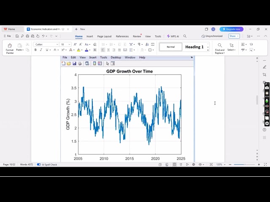Click the WPS AI button
270x202 pixels.
[x=173, y=36]
